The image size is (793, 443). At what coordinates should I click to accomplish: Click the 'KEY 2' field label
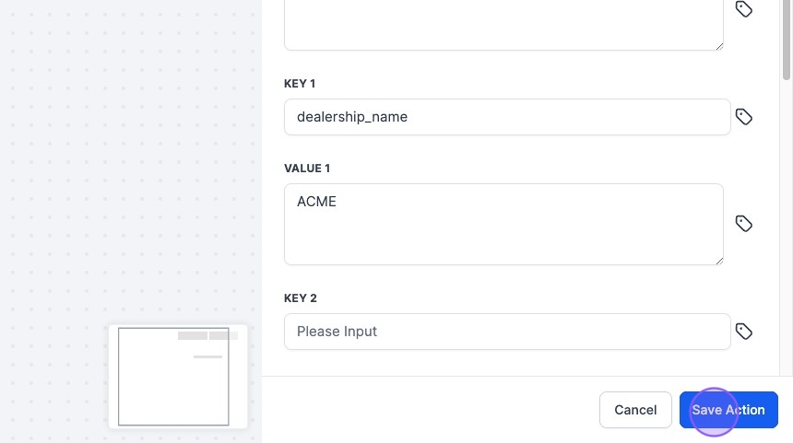(x=301, y=298)
